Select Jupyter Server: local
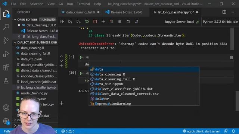The width and height of the screenshot is (239, 134). pos(182,22)
